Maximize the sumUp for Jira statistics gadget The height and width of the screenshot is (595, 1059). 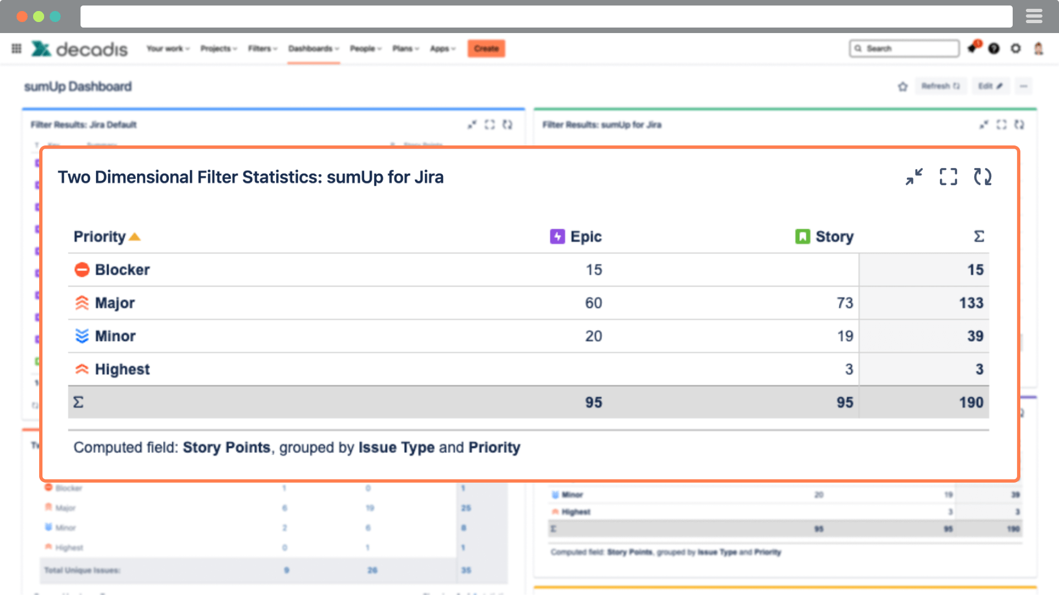[948, 177]
